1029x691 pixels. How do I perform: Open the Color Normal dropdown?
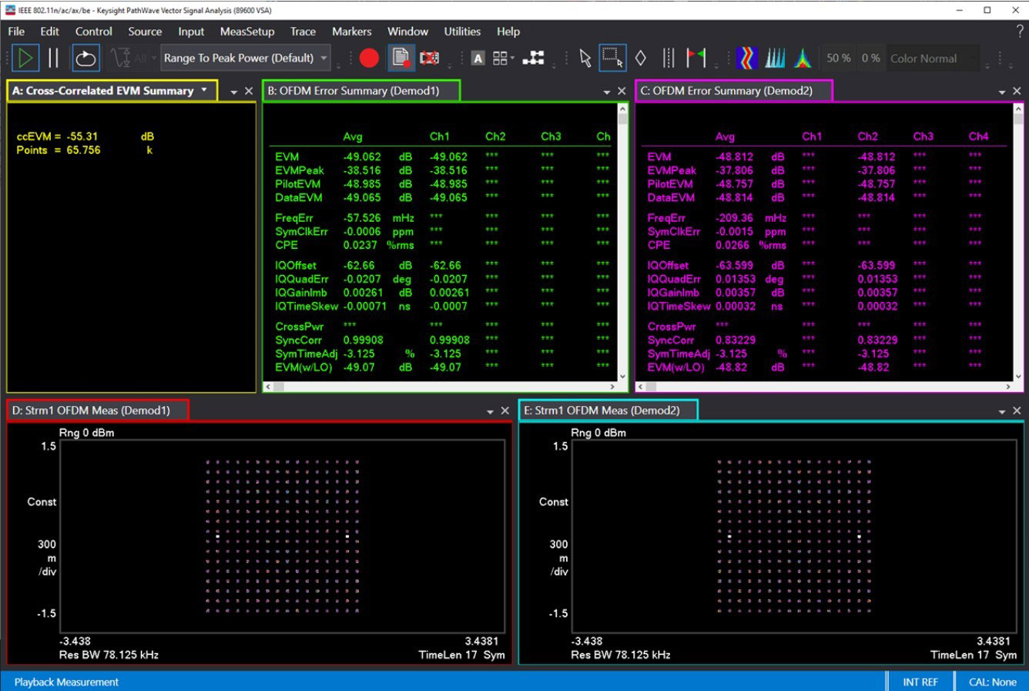click(x=933, y=59)
